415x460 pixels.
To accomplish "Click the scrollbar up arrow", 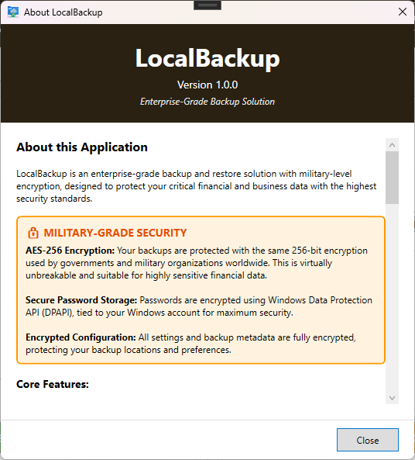I will coord(392,145).
